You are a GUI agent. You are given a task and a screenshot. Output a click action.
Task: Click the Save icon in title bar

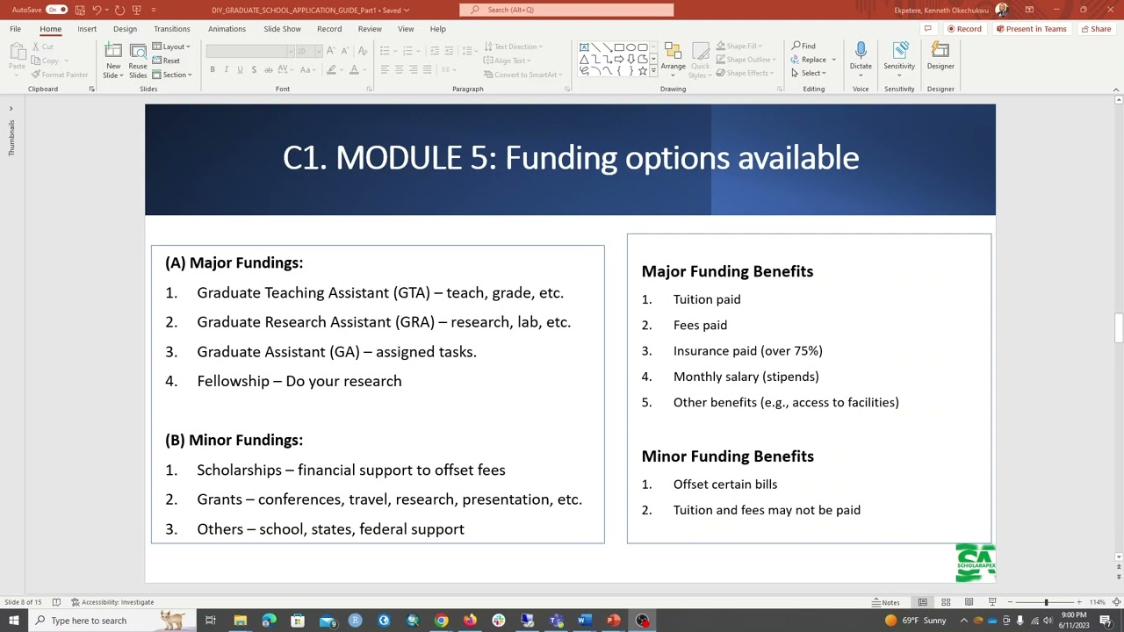click(x=80, y=10)
